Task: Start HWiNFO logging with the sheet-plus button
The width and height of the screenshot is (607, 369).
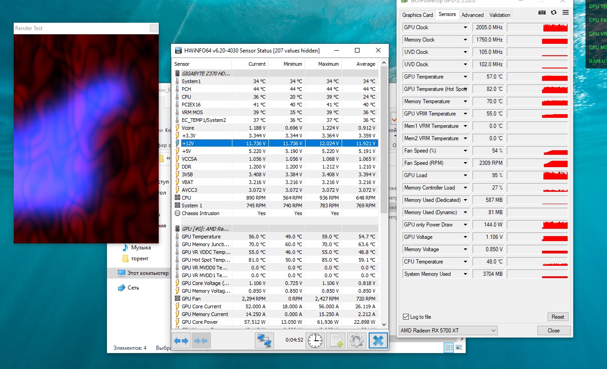Action: coord(336,340)
